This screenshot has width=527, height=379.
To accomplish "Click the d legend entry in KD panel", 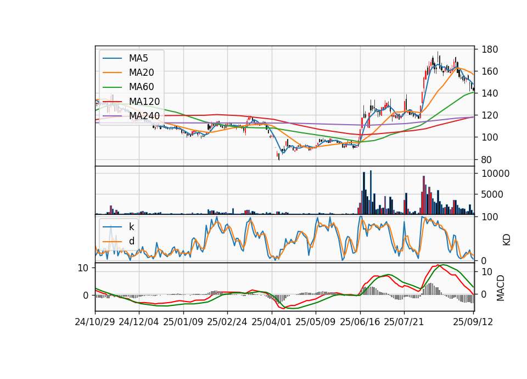I will [x=119, y=241].
